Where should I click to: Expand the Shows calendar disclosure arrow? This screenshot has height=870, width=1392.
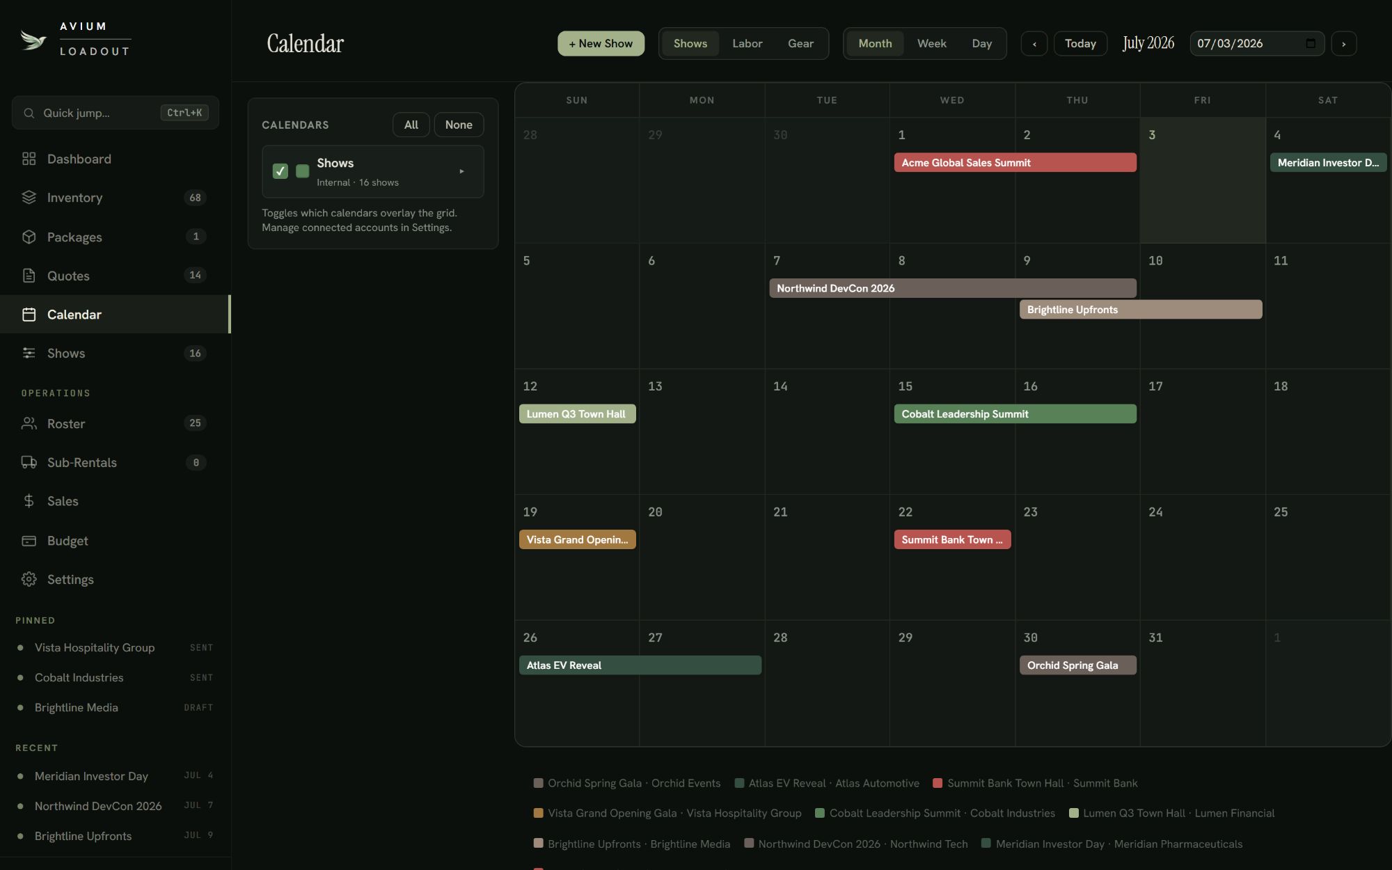pyautogui.click(x=461, y=171)
